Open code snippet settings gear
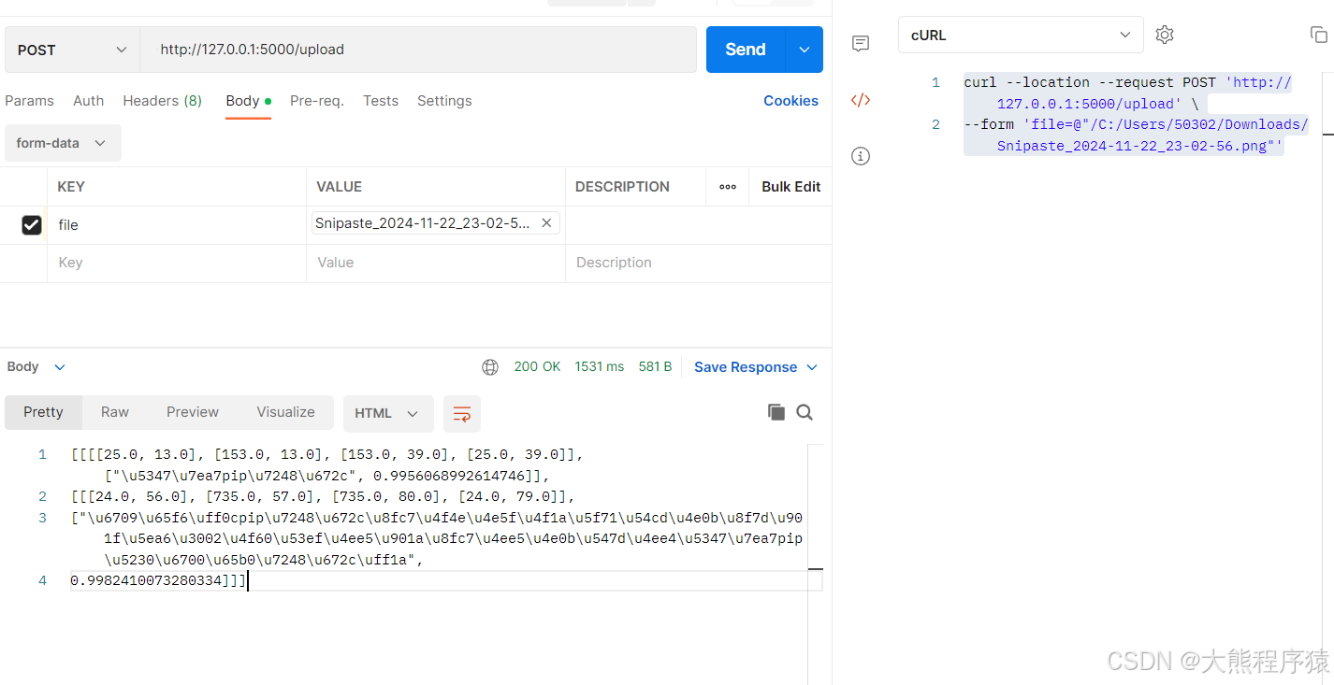 pos(1164,34)
